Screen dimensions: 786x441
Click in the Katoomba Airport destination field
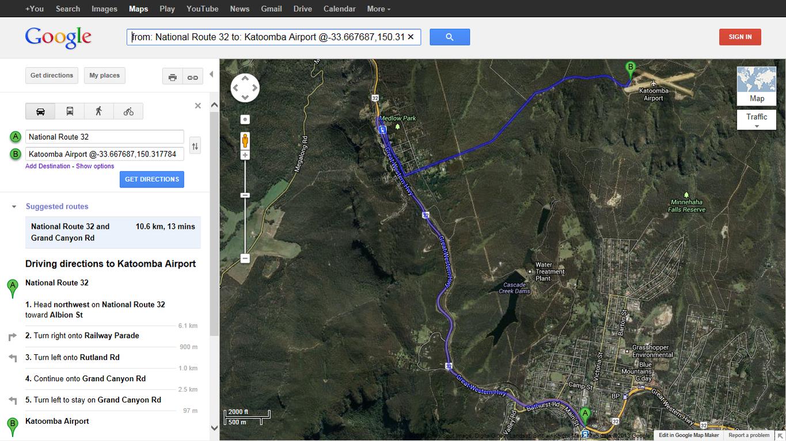tap(105, 154)
